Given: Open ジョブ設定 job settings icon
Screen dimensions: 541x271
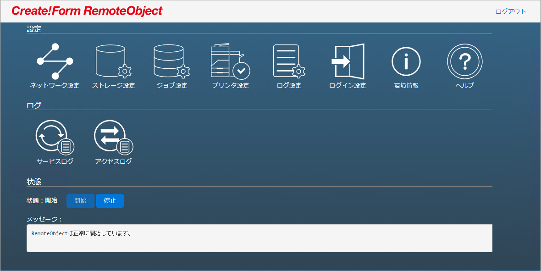Looking at the screenshot, I should (x=172, y=62).
